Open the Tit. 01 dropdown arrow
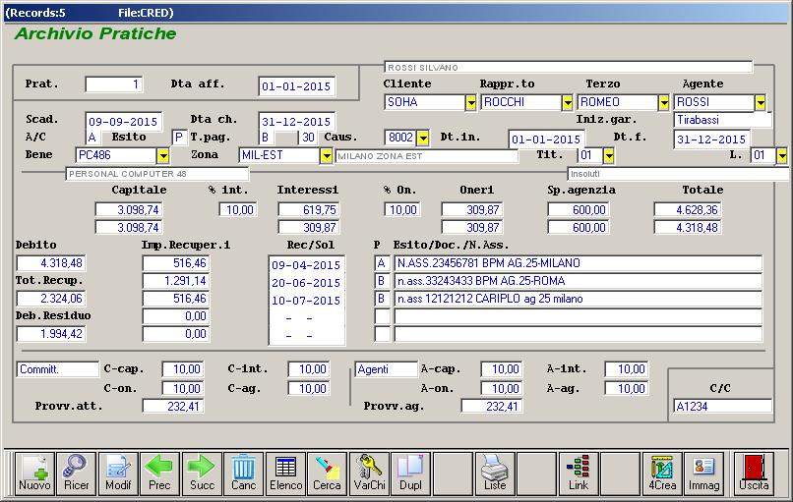Image resolution: width=793 pixels, height=502 pixels. click(x=609, y=155)
